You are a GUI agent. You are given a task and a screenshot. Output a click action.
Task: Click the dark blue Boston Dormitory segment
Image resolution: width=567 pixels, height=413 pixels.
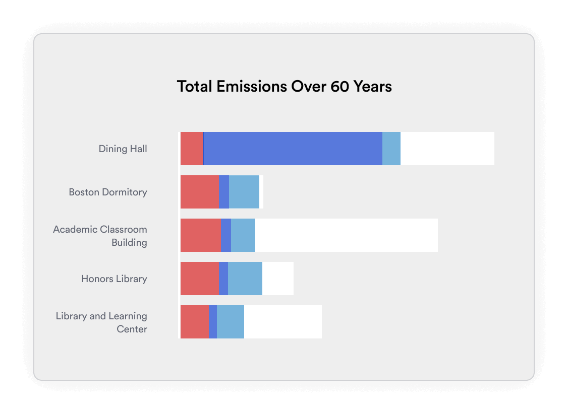coord(224,192)
